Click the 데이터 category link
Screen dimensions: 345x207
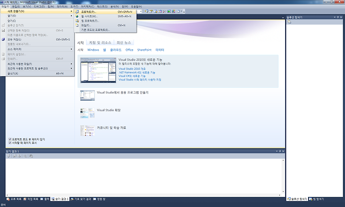tap(160, 50)
